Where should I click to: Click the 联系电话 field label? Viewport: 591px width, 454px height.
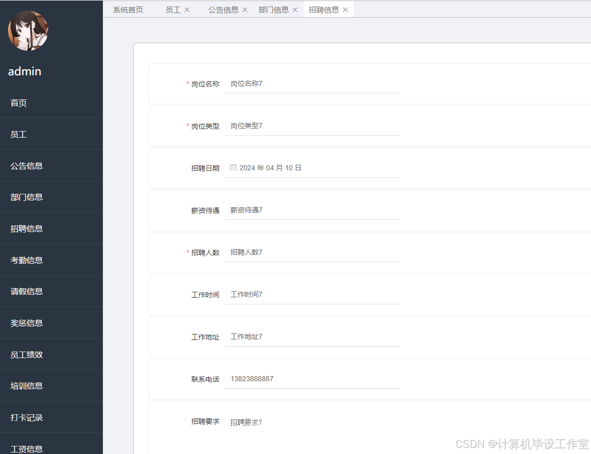[205, 379]
